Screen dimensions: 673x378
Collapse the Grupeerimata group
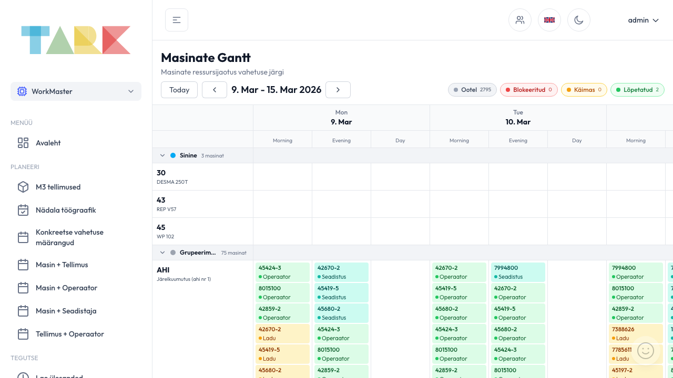tap(162, 253)
